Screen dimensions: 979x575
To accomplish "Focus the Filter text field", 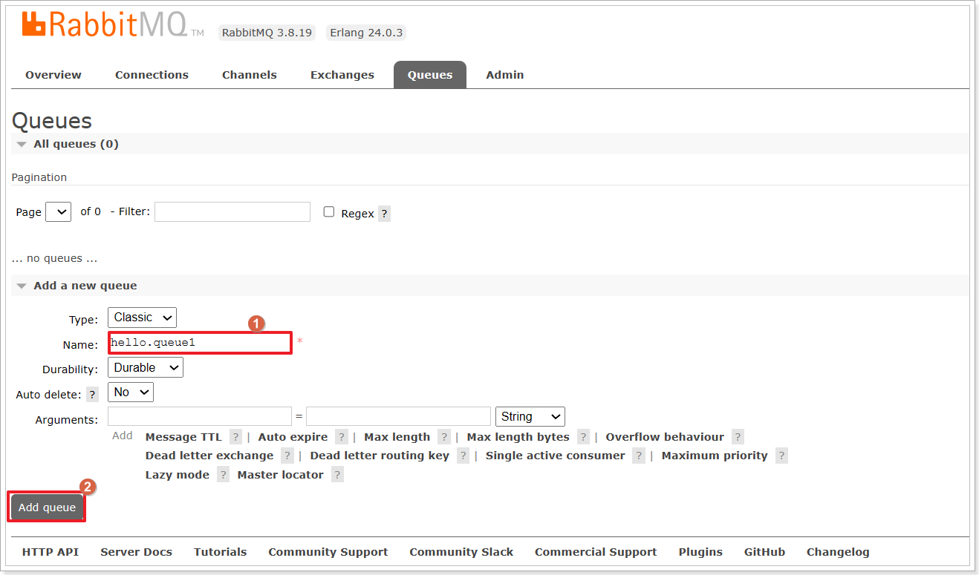I will [x=232, y=211].
